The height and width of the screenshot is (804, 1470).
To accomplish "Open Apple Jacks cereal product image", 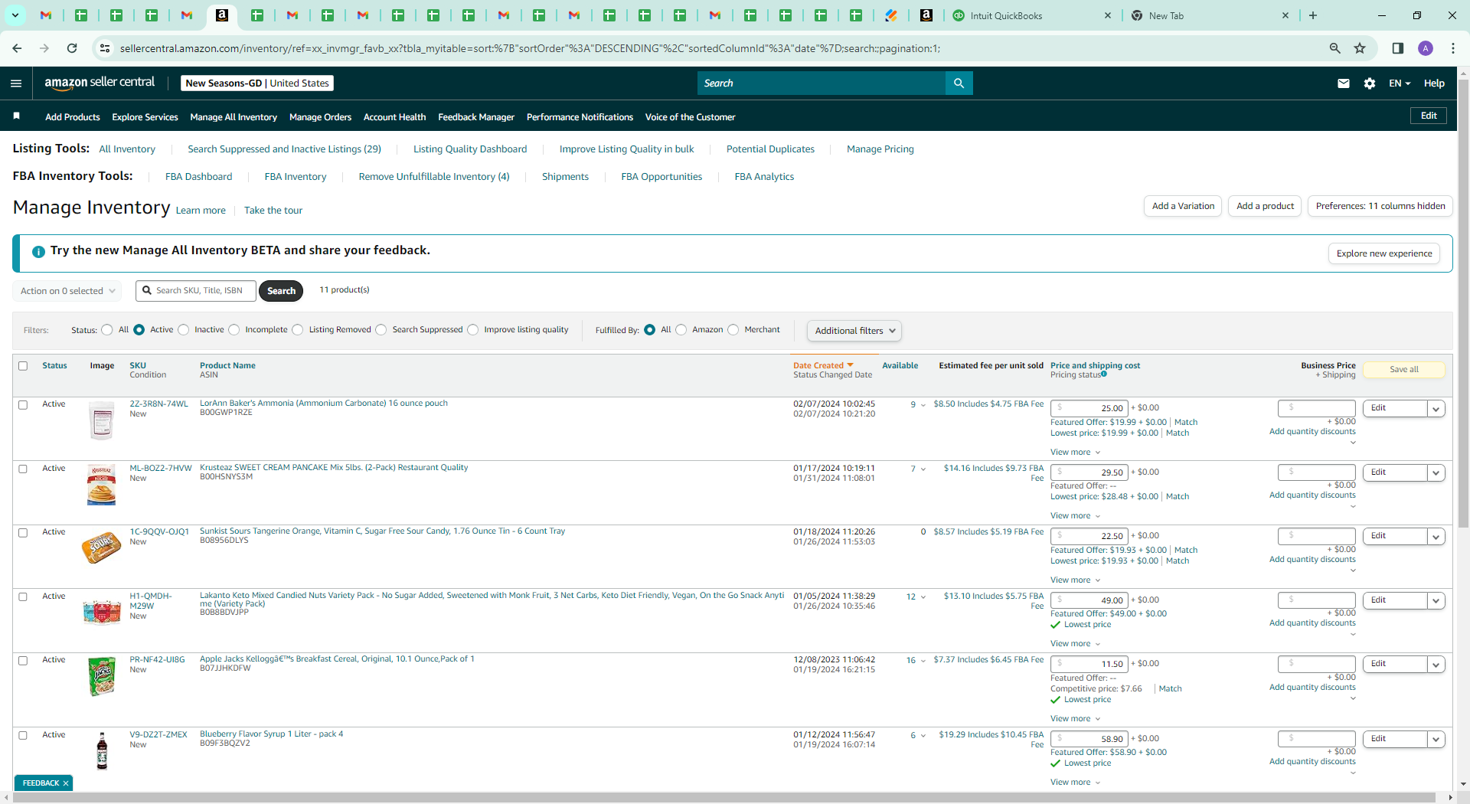I will click(x=101, y=677).
